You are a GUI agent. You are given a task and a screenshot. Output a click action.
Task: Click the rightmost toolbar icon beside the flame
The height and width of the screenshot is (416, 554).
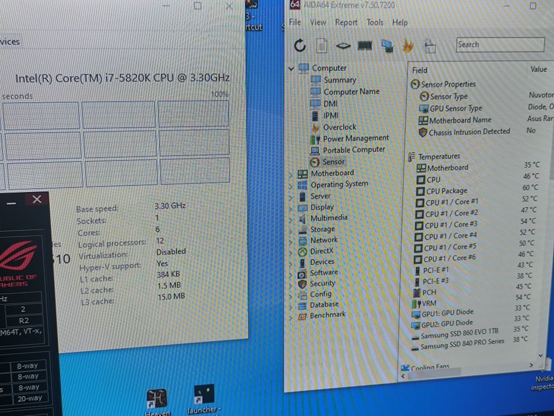[430, 46]
